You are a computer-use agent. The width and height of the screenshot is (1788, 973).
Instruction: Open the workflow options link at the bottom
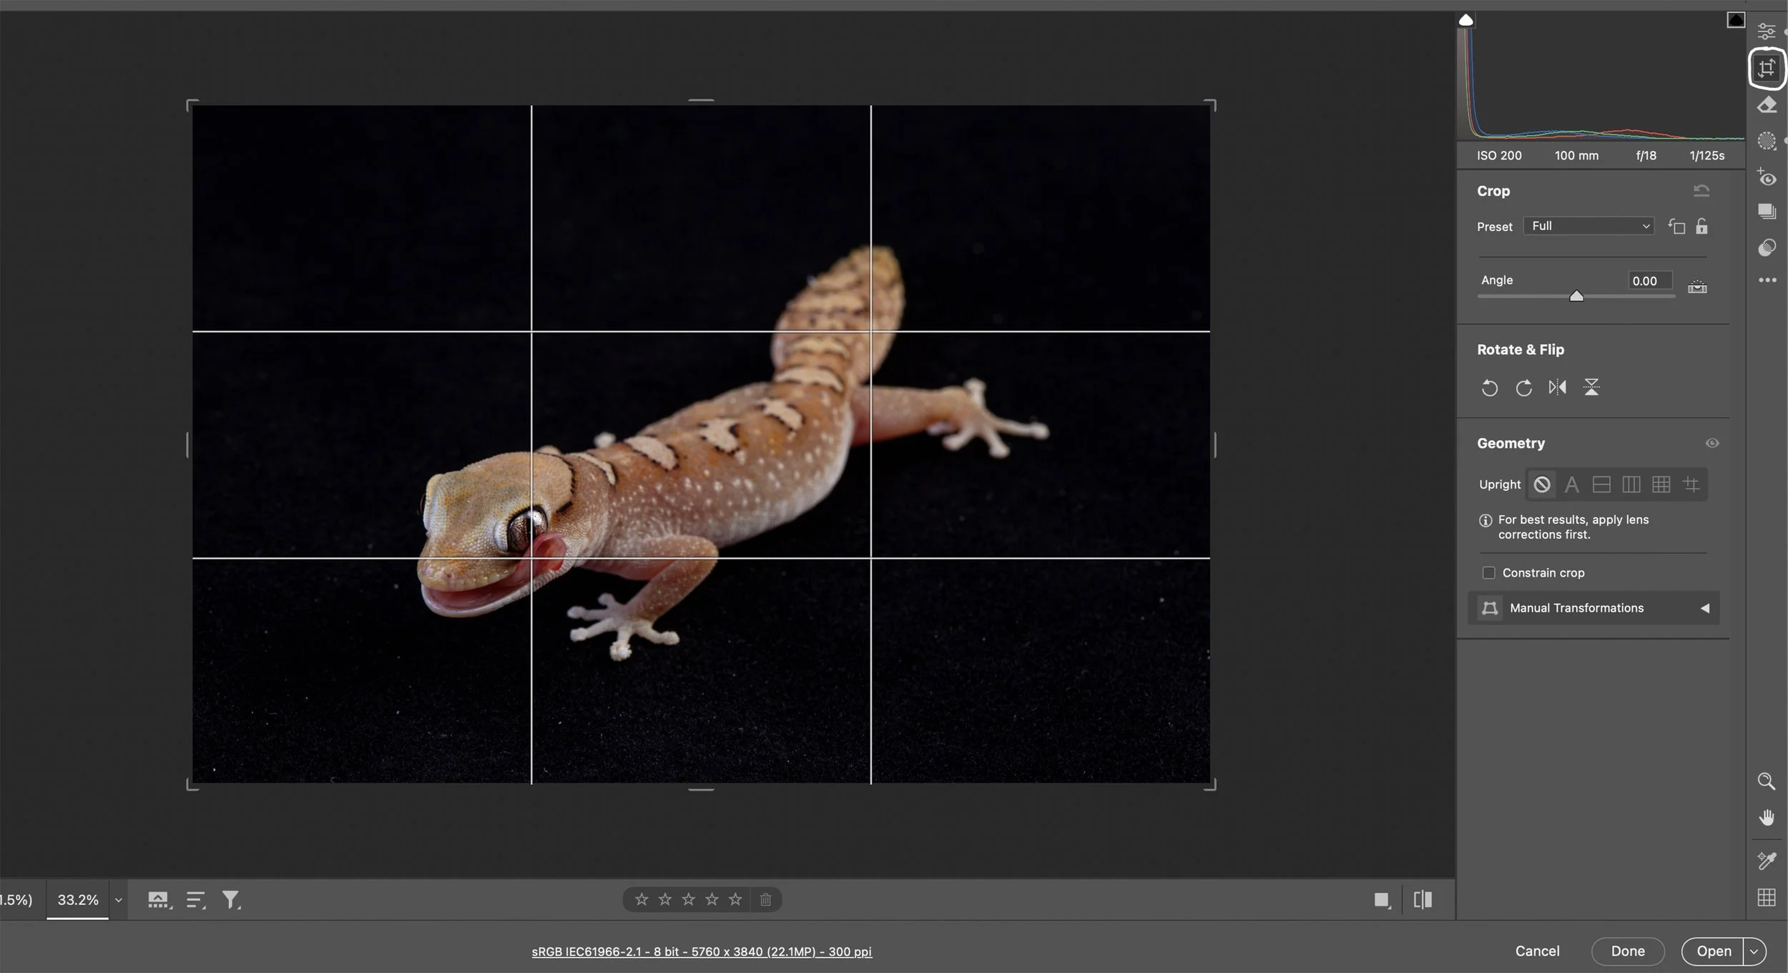coord(701,952)
